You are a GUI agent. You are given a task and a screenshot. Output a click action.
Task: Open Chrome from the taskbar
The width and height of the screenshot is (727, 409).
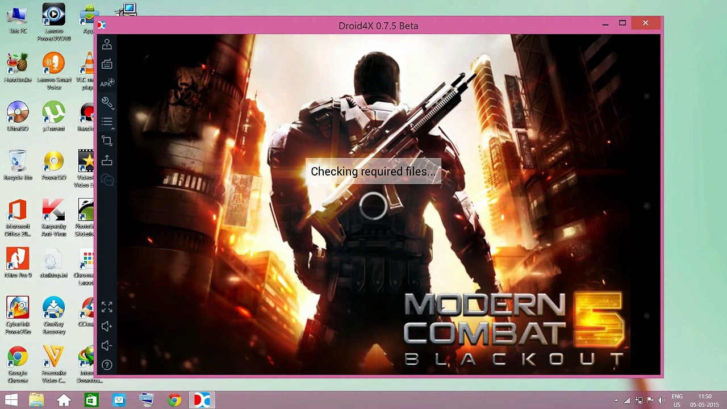tap(174, 400)
